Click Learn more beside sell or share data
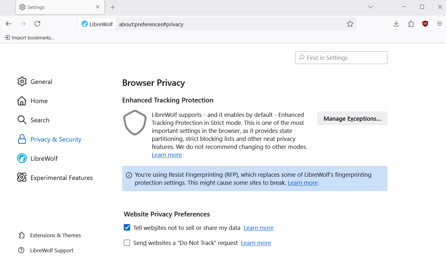The height and width of the screenshot is (268, 446). point(258,228)
